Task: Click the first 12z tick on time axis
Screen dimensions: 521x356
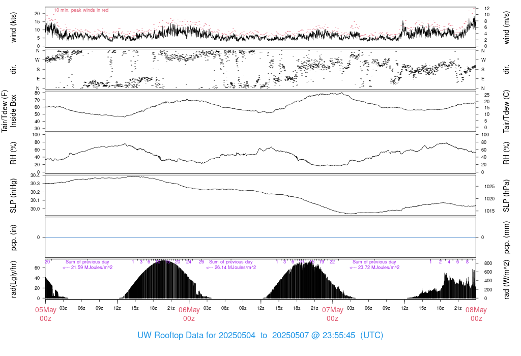Action: tap(117, 308)
